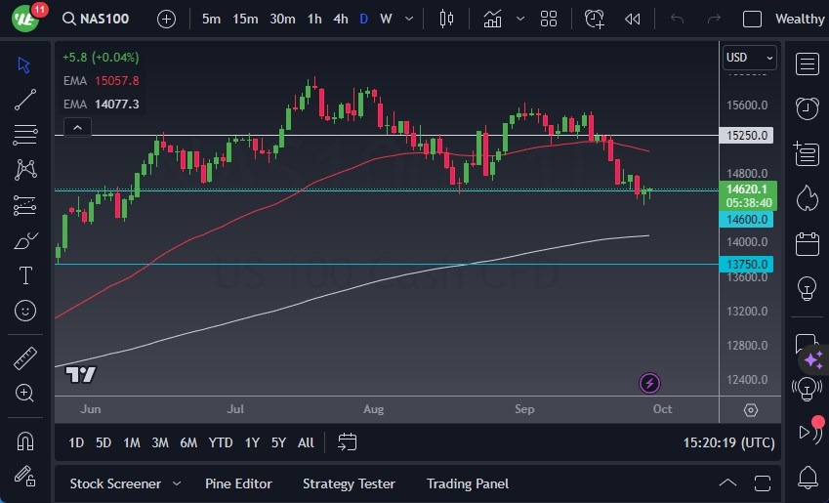Open the calendar icon in right sidebar
The image size is (829, 503).
(x=807, y=243)
